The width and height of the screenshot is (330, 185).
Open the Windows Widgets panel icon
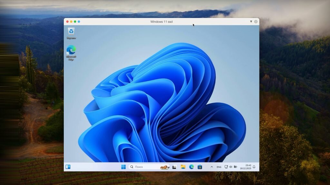[68, 167]
